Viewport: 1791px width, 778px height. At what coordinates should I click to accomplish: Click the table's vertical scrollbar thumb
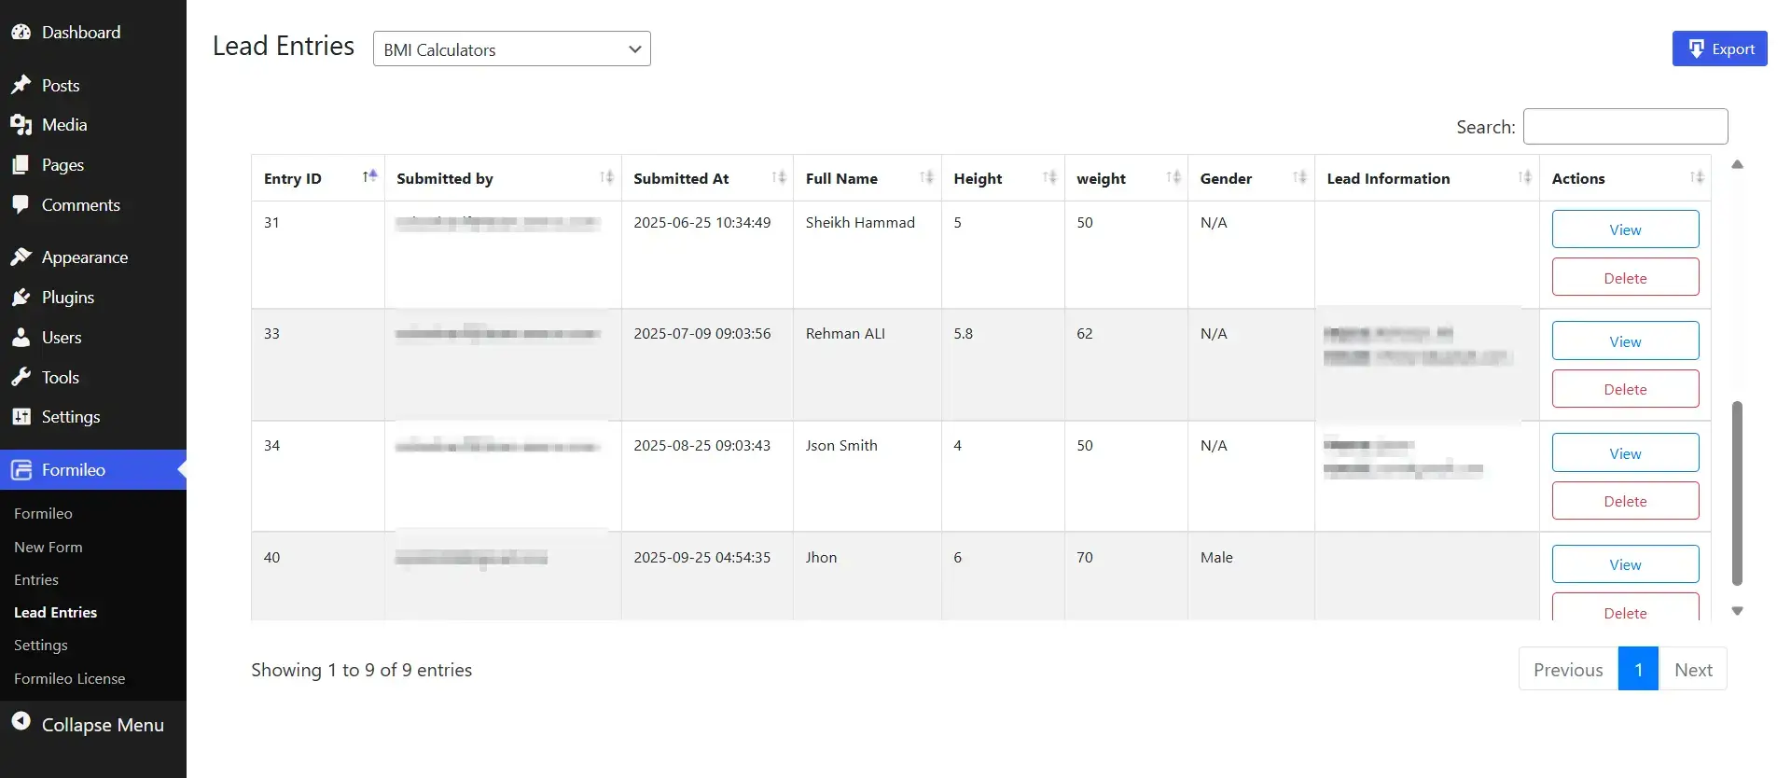coord(1737,493)
